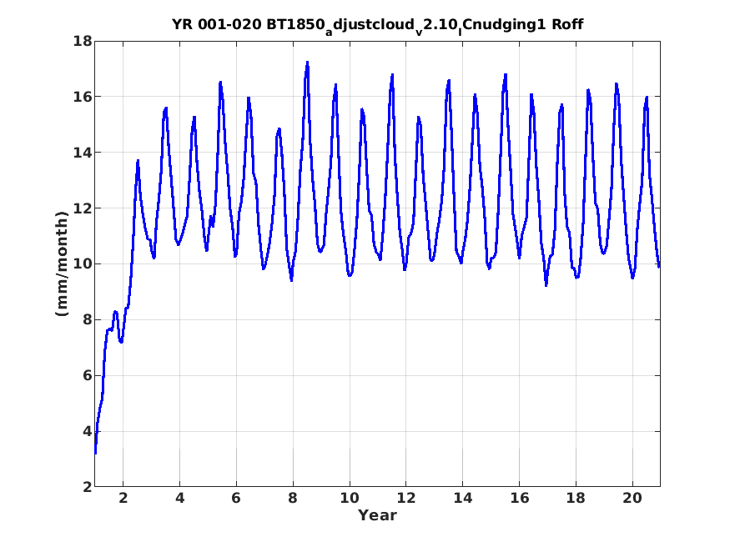Click the y-axis label (mm/month)
The height and width of the screenshot is (547, 730).
click(62, 263)
